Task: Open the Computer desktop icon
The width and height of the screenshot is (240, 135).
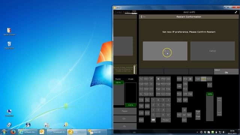Action: (x=9, y=113)
